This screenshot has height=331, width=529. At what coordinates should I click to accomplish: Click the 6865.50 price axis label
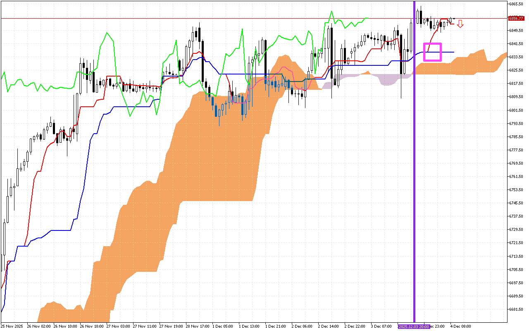coord(515,3)
